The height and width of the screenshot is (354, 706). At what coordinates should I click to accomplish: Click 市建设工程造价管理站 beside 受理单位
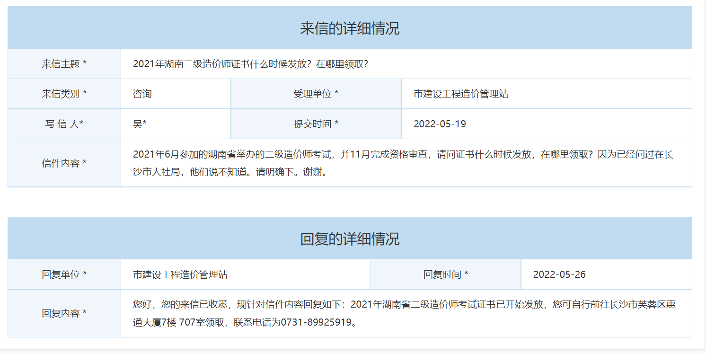click(x=461, y=94)
